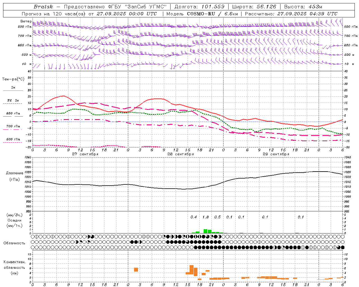
Task: Click the Облачность cloudiness label
Action: (14, 243)
